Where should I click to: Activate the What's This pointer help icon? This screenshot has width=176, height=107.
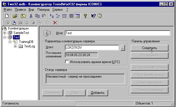[x=93, y=16]
